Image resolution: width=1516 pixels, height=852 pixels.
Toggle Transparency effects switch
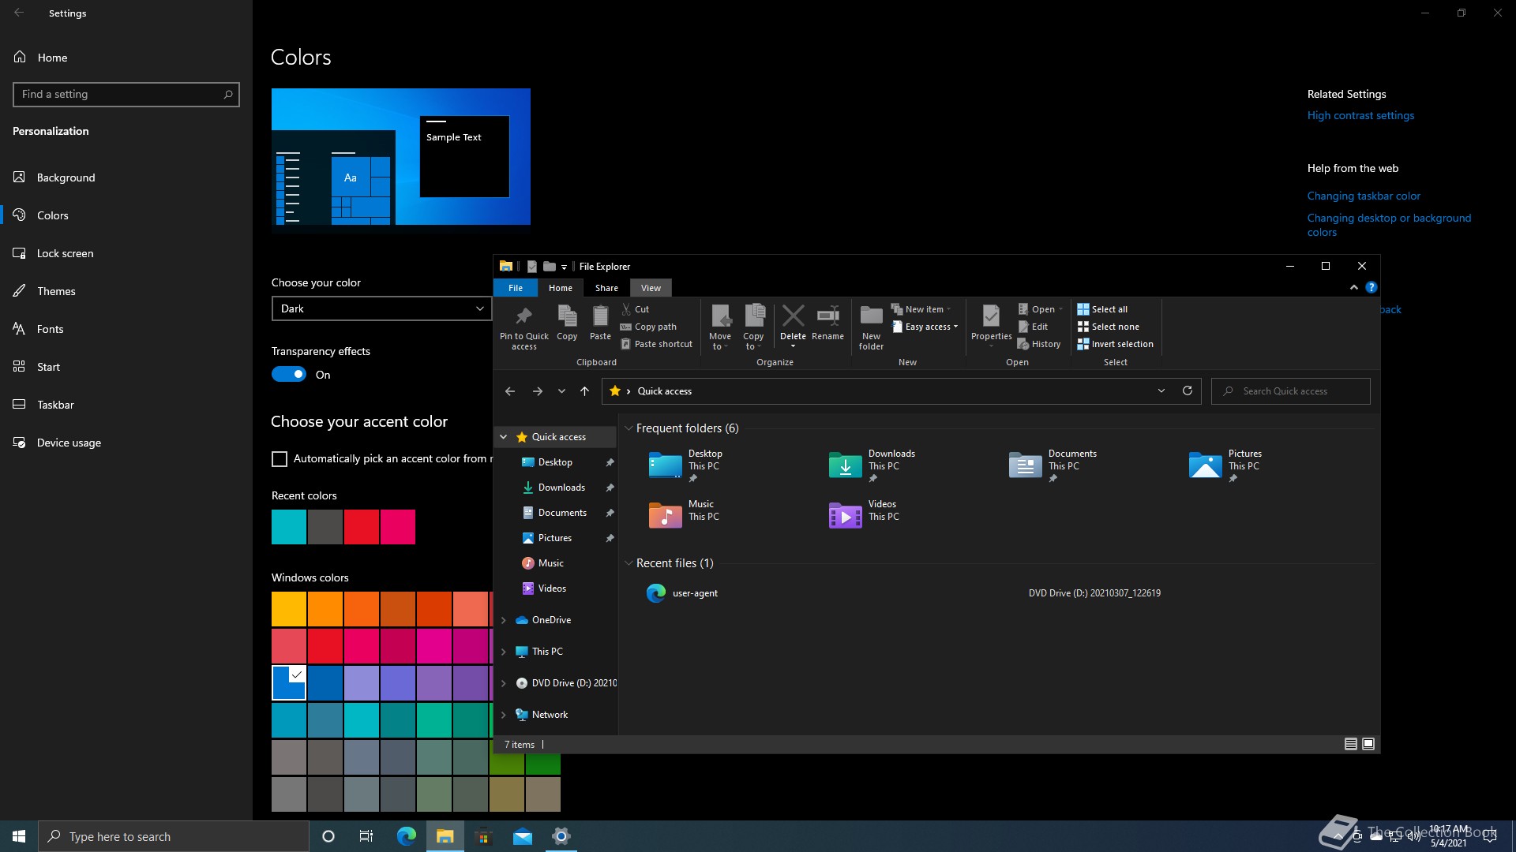click(x=288, y=374)
